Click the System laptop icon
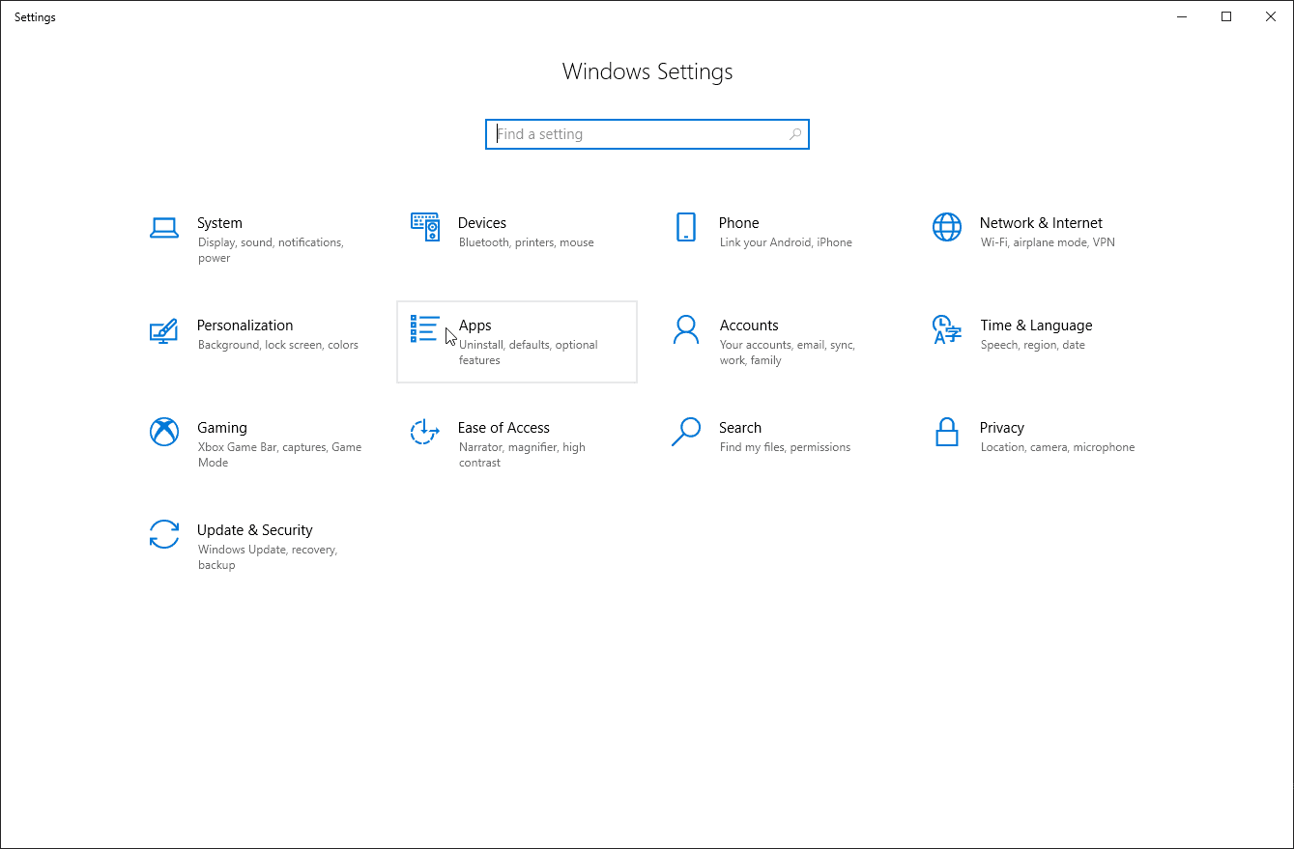1294x849 pixels. 164,228
